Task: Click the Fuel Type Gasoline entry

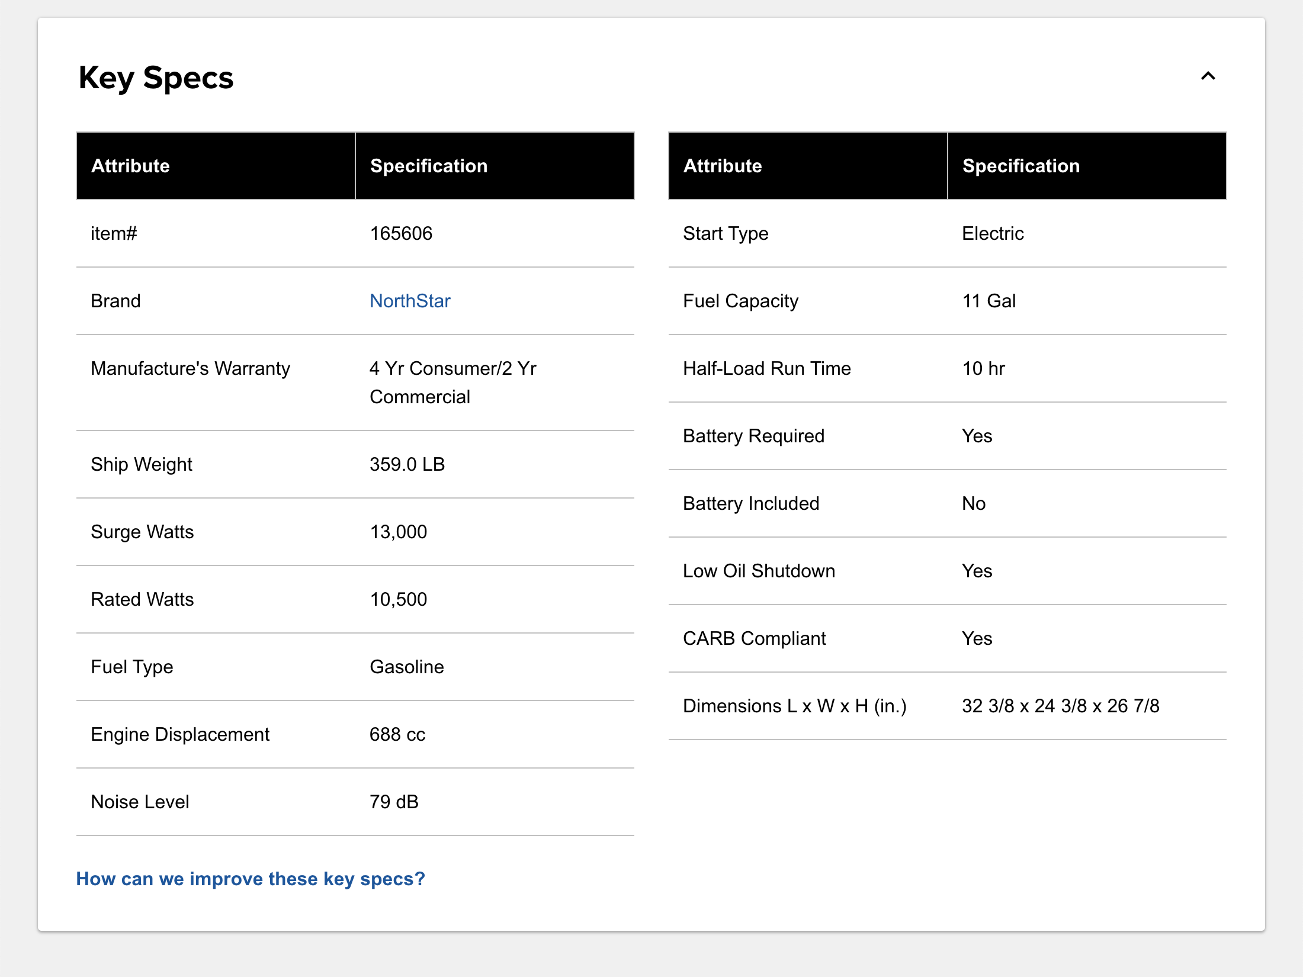Action: click(x=406, y=667)
